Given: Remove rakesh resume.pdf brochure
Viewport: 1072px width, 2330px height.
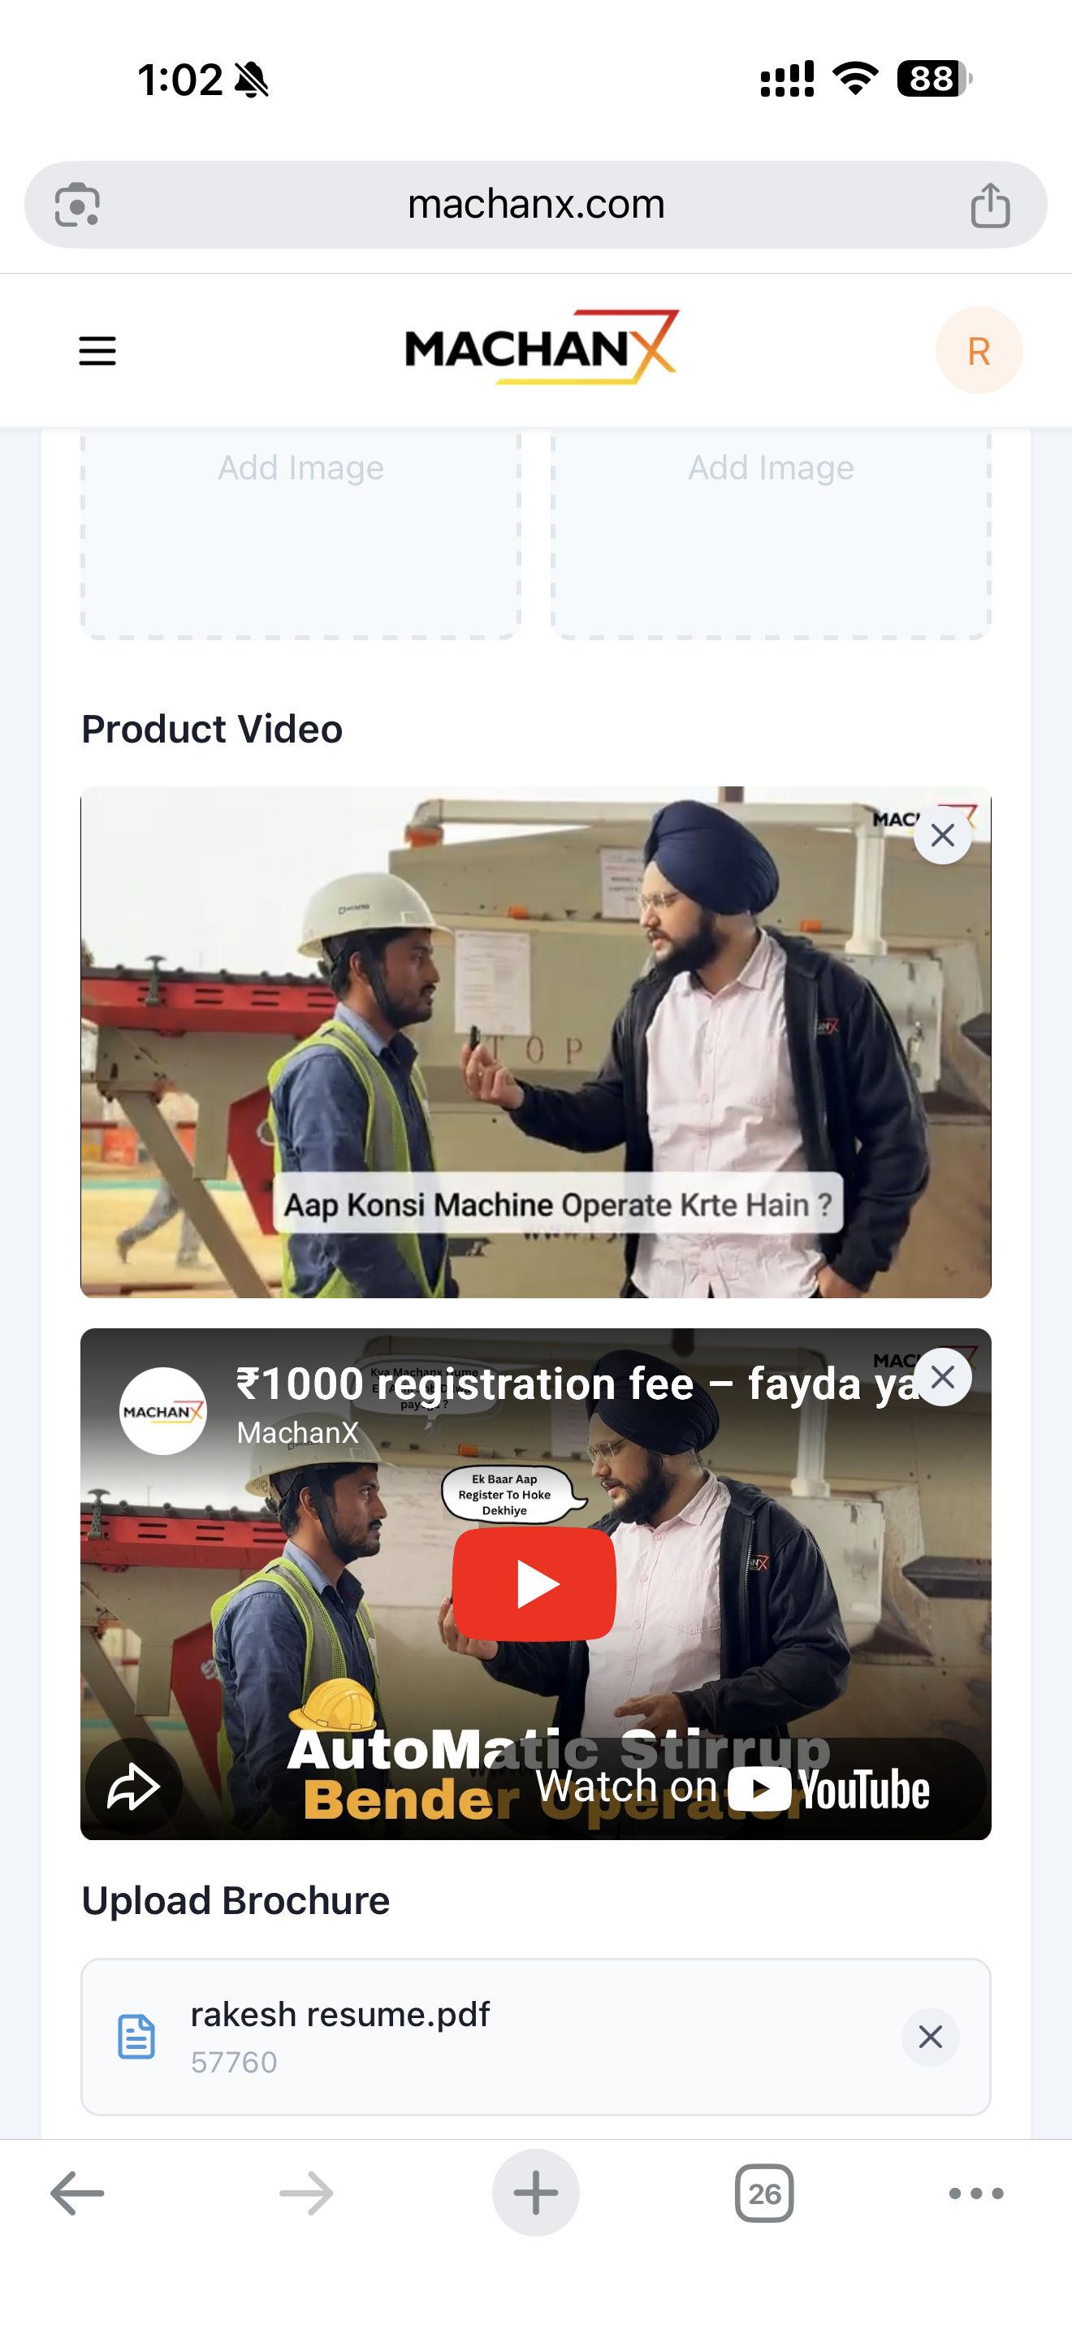Looking at the screenshot, I should [x=930, y=2037].
